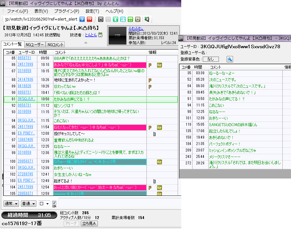Click the TV-face broadcast icon in the toolbar
This screenshot has width=291, height=229.
tap(100, 19)
